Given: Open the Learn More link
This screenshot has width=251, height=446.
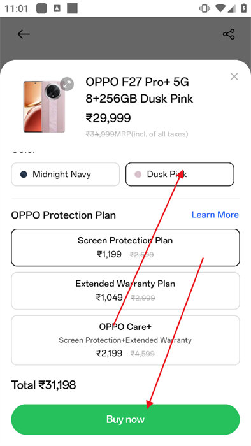Looking at the screenshot, I should point(215,215).
